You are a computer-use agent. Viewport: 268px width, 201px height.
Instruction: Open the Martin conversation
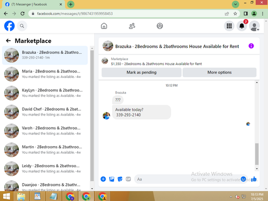click(x=45, y=150)
